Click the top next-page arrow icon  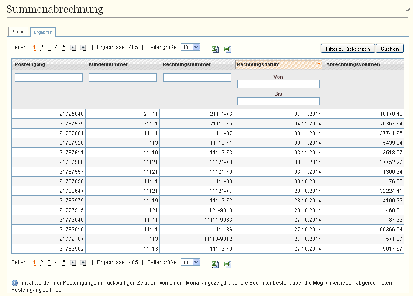click(73, 48)
